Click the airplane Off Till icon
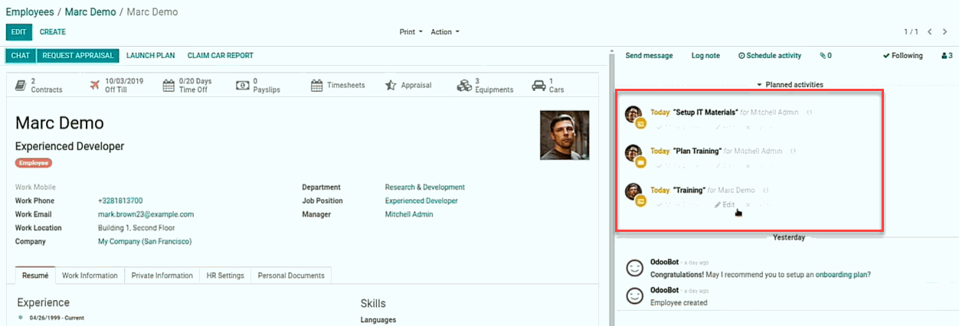The width and height of the screenshot is (959, 326). [95, 86]
